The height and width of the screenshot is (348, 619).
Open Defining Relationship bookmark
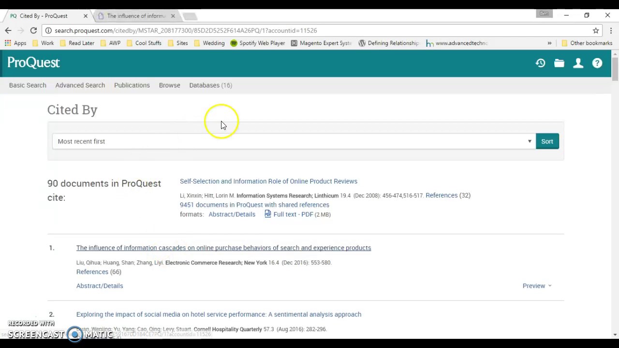(x=389, y=43)
